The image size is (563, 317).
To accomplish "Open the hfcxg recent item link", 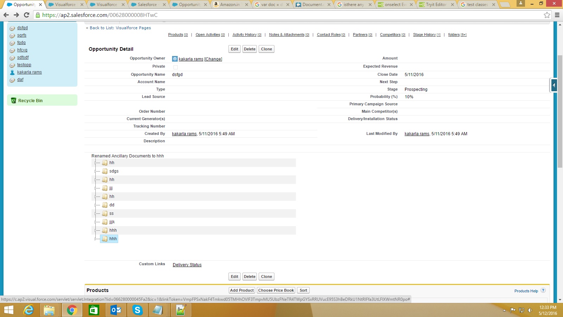I will click(x=22, y=50).
